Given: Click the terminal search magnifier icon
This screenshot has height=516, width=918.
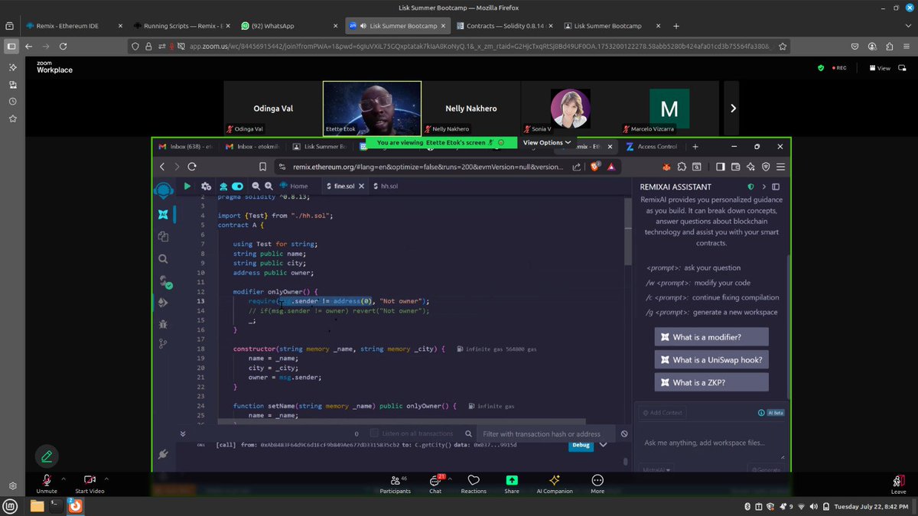Looking at the screenshot, I should 468,433.
